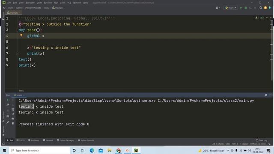Open Search Everywhere magnifier icon
Screen dimensions: 274x154
(261, 8)
